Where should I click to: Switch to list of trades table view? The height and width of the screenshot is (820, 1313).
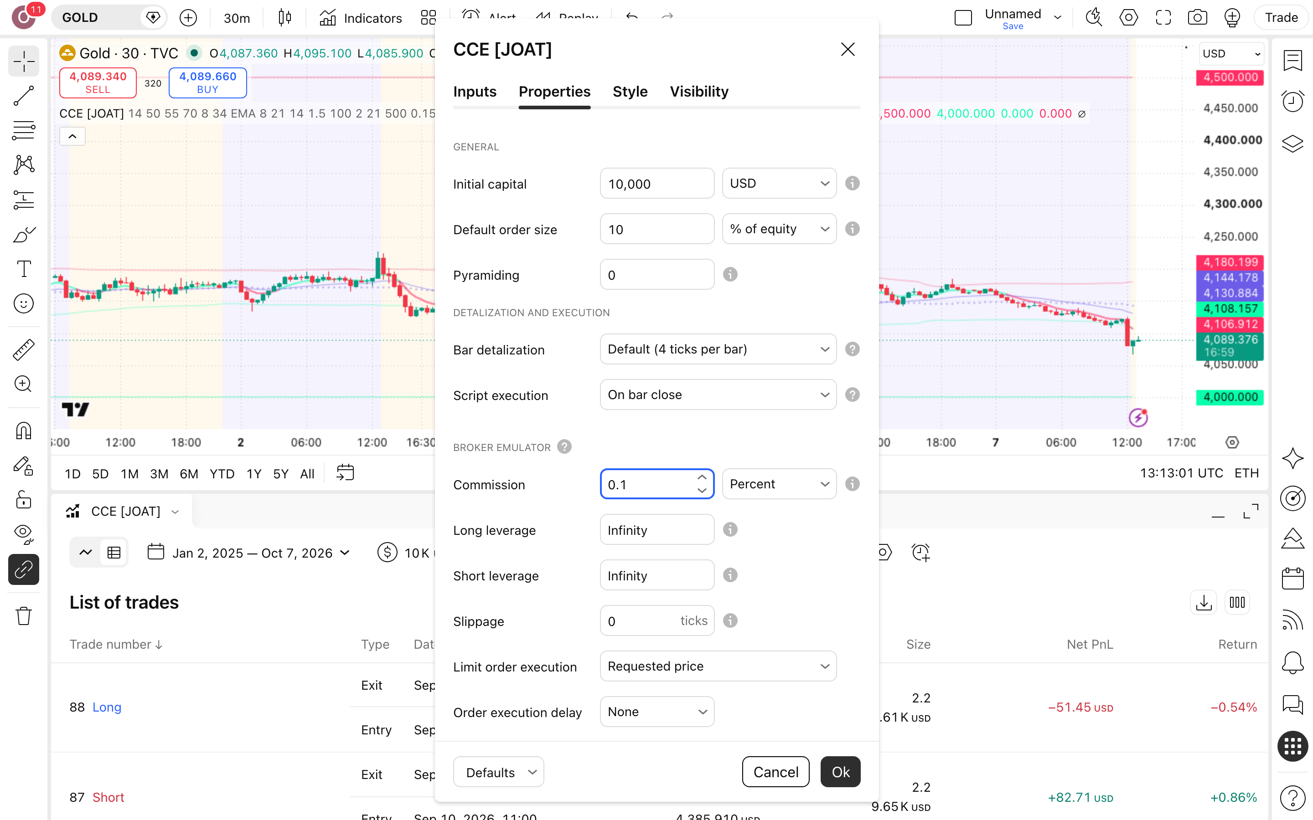pos(114,553)
